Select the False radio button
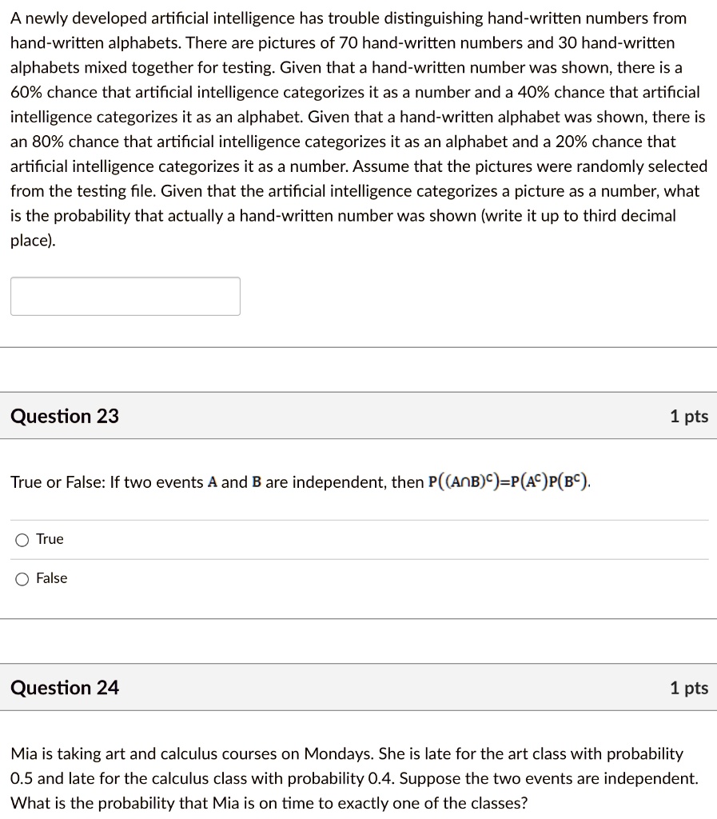717x819 pixels. (22, 577)
